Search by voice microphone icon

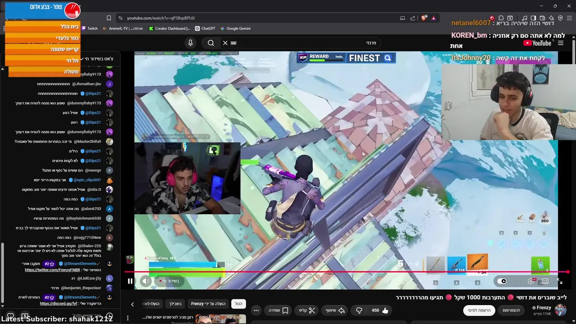click(190, 43)
